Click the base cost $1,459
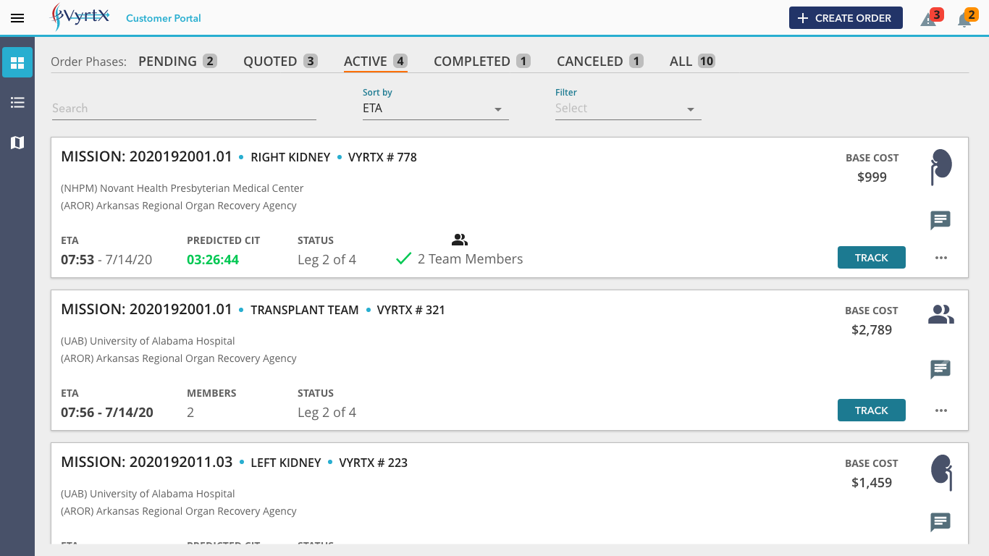The height and width of the screenshot is (556, 989). coord(872,483)
